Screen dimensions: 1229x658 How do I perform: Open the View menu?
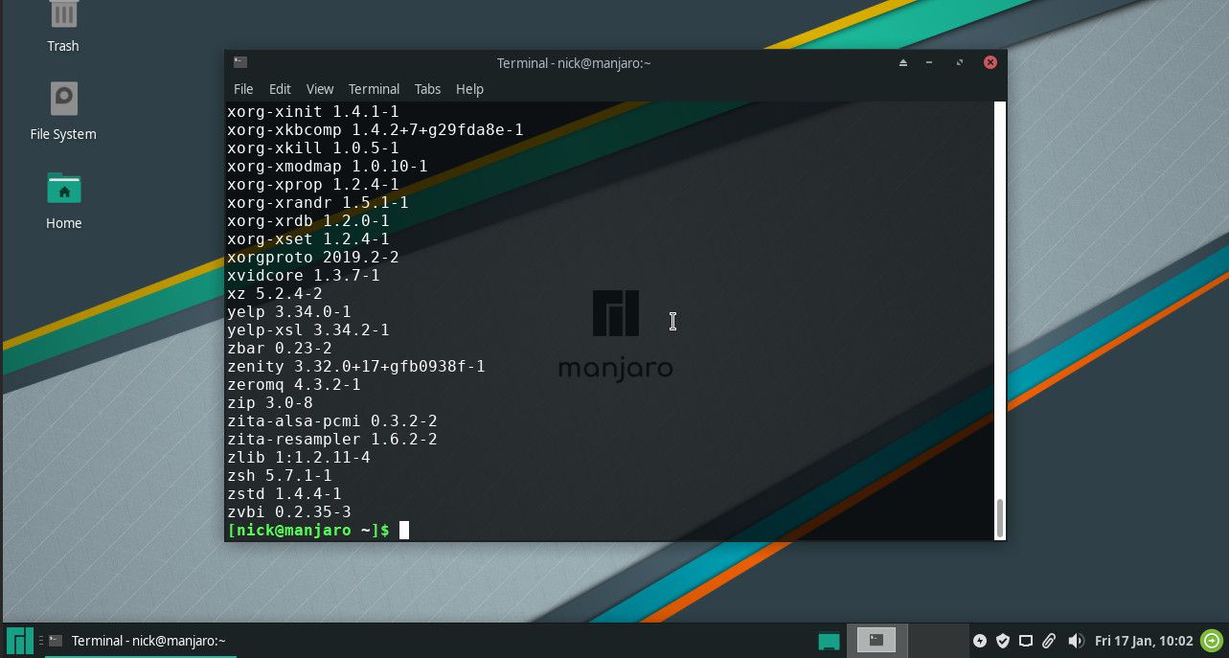point(320,89)
